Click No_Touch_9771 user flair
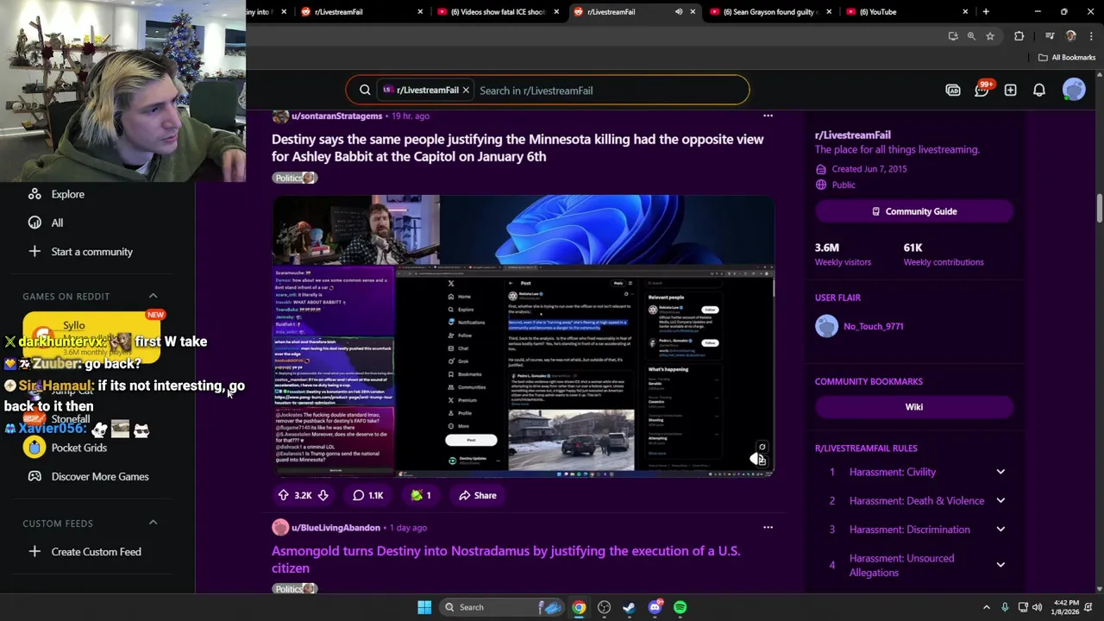Image resolution: width=1104 pixels, height=621 pixels. pyautogui.click(x=873, y=326)
